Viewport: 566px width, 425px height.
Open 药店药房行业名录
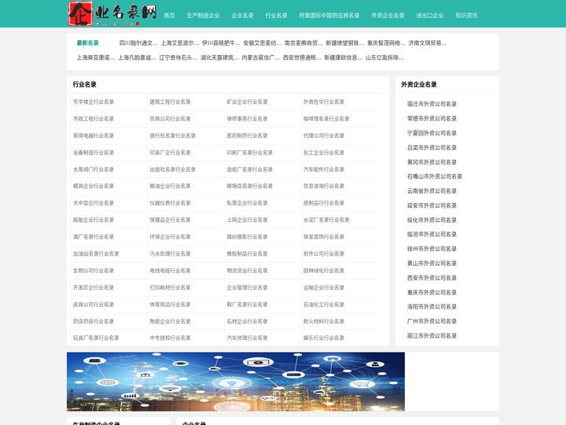tap(94, 321)
